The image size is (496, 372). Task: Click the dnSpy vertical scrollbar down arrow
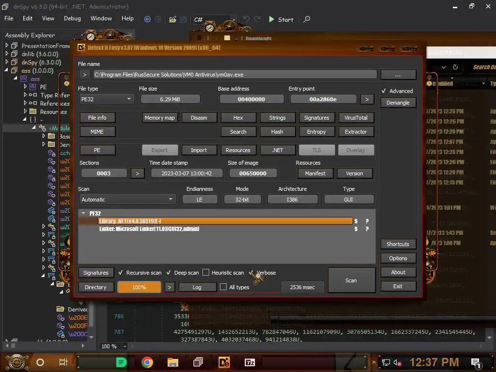tap(490, 339)
